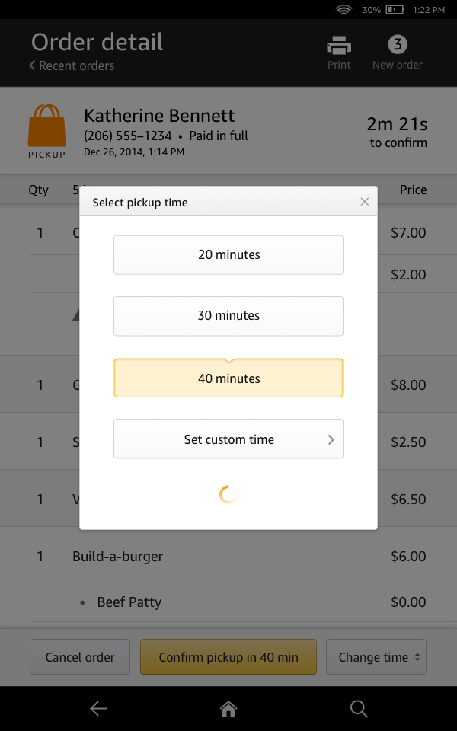Confirm pickup in 40 min
Viewport: 457px width, 731px height.
click(228, 657)
